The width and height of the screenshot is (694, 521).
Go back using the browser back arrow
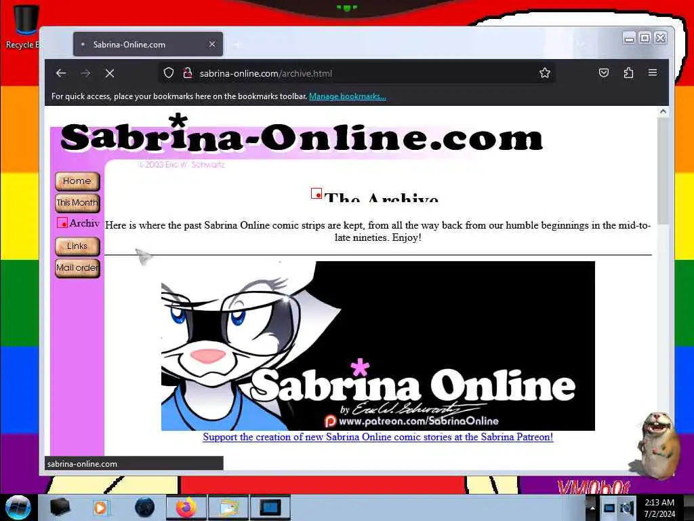point(61,73)
